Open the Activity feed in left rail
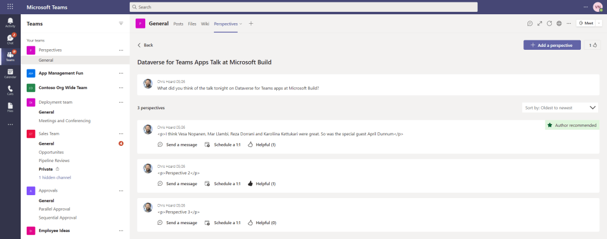607x239 pixels. point(10,23)
